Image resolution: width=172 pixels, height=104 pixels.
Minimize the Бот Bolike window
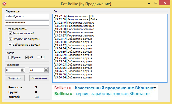pos(149,3)
